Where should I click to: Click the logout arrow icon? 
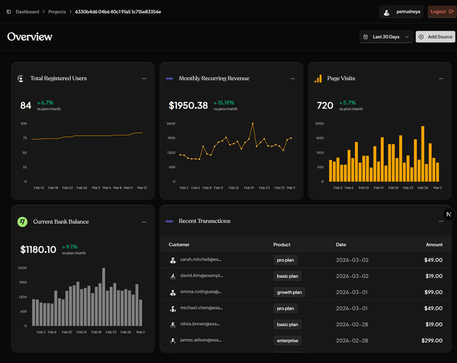pos(450,12)
